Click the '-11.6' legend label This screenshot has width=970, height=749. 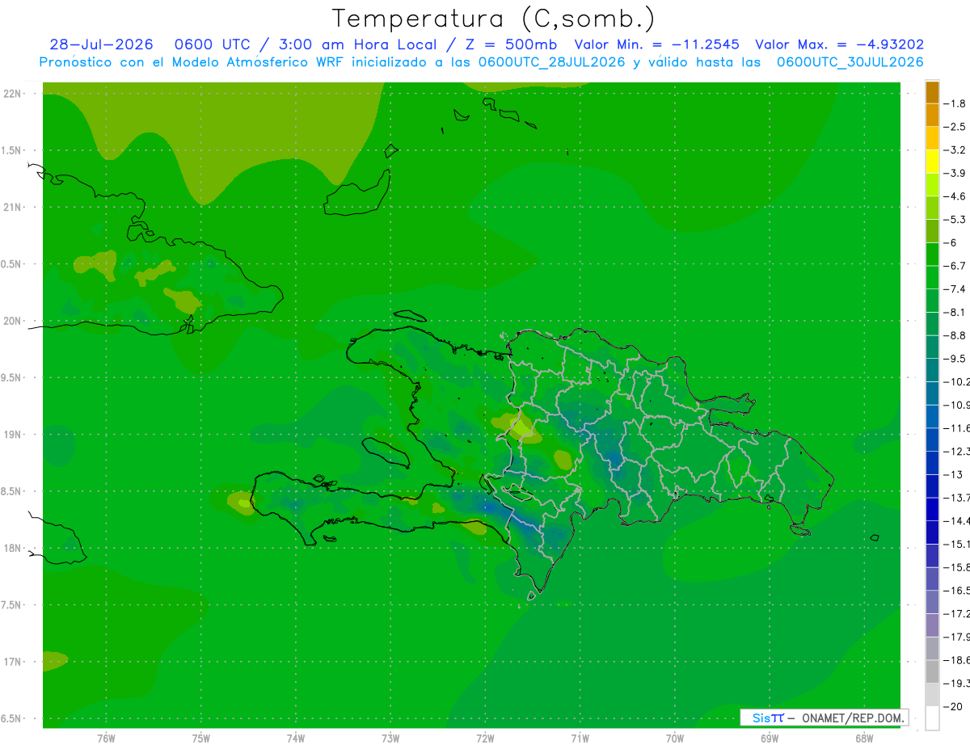pyautogui.click(x=956, y=428)
